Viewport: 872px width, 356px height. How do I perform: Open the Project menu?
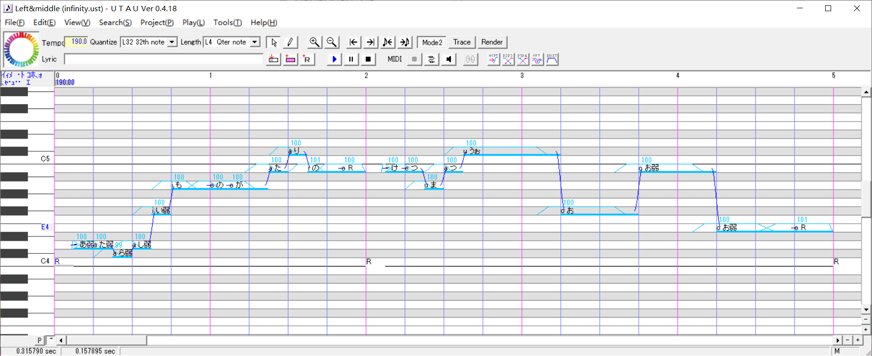tap(157, 22)
